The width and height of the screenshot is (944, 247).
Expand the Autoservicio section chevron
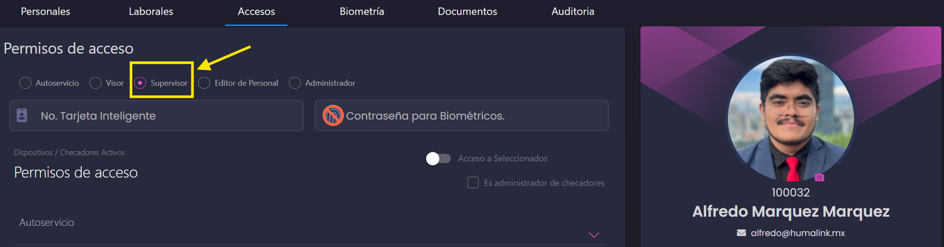(x=594, y=235)
